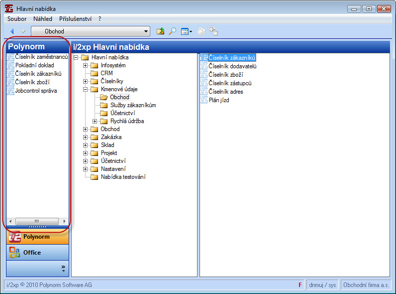Open the Obchod location combo box
Image resolution: width=396 pixels, height=294 pixels.
91,31
